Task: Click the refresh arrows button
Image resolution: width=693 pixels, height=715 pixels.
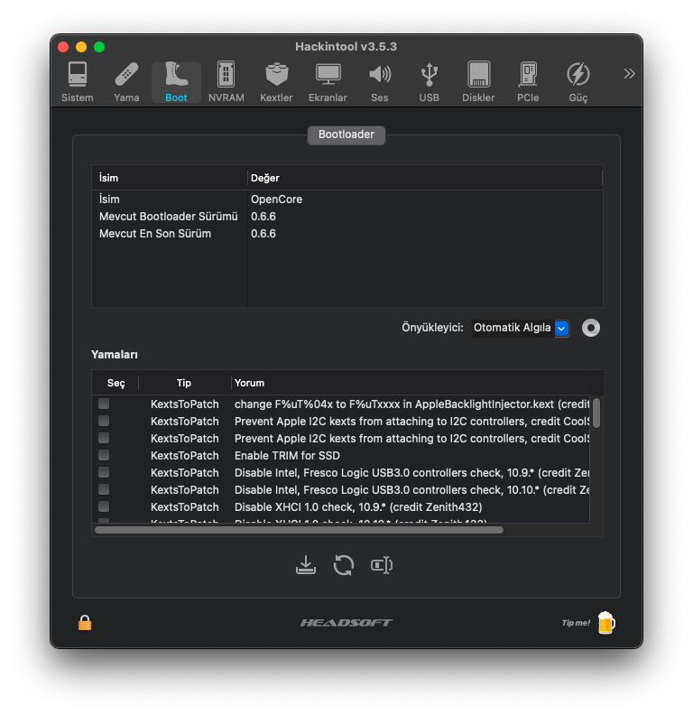Action: 344,566
